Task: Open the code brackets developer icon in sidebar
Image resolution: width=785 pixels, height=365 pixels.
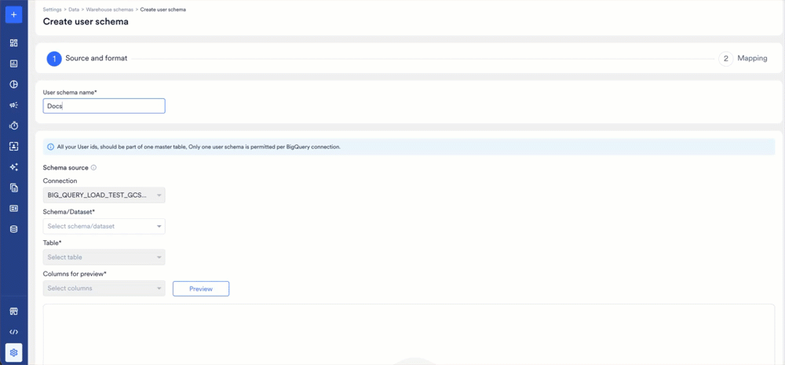Action: click(x=13, y=332)
